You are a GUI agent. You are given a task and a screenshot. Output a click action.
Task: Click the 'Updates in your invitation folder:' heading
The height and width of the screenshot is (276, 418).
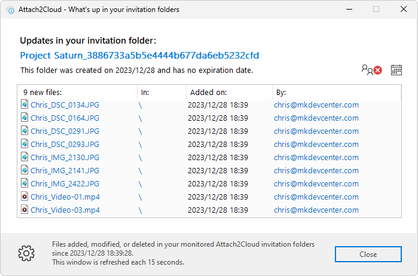88,41
